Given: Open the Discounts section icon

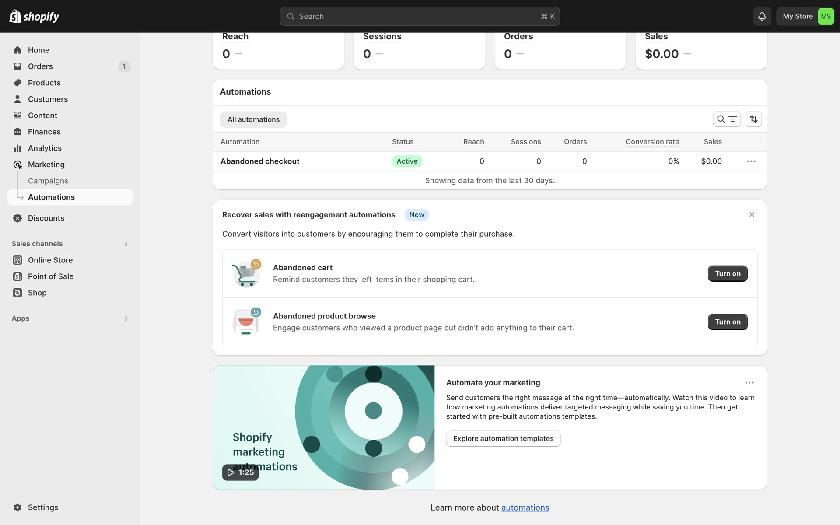Looking at the screenshot, I should (x=17, y=218).
